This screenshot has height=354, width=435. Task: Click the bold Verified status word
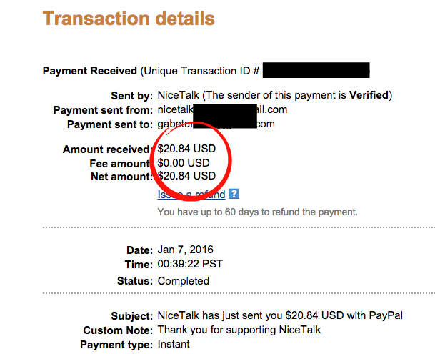(369, 95)
